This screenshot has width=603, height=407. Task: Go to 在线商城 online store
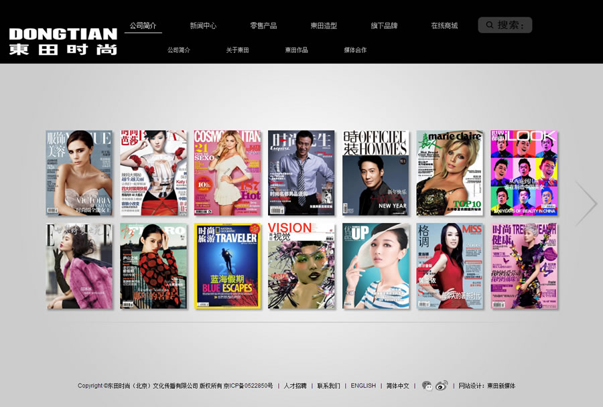tap(444, 26)
